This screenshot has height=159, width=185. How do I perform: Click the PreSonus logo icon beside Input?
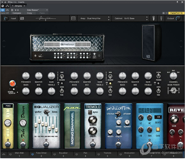[22, 18]
